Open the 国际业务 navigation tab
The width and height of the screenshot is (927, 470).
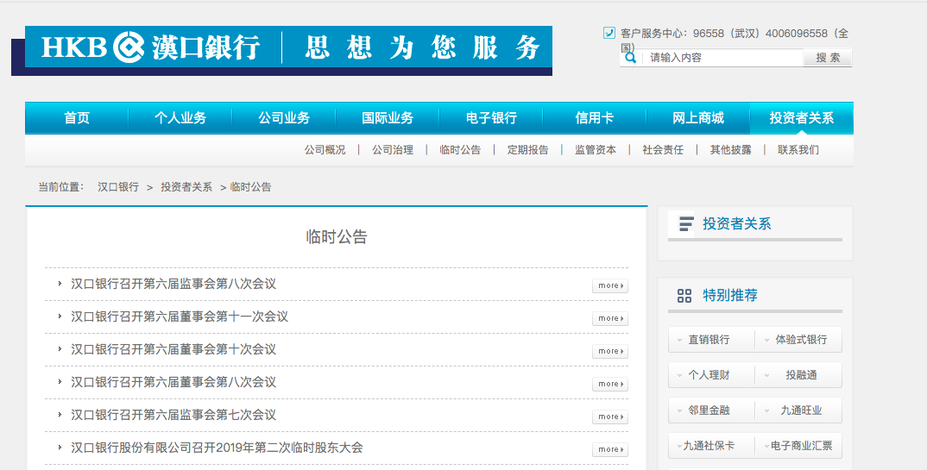[388, 118]
